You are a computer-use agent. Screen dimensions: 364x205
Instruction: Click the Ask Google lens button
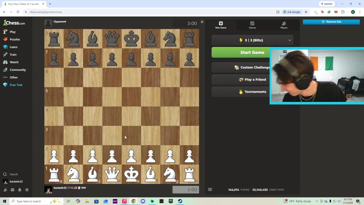pos(291,12)
